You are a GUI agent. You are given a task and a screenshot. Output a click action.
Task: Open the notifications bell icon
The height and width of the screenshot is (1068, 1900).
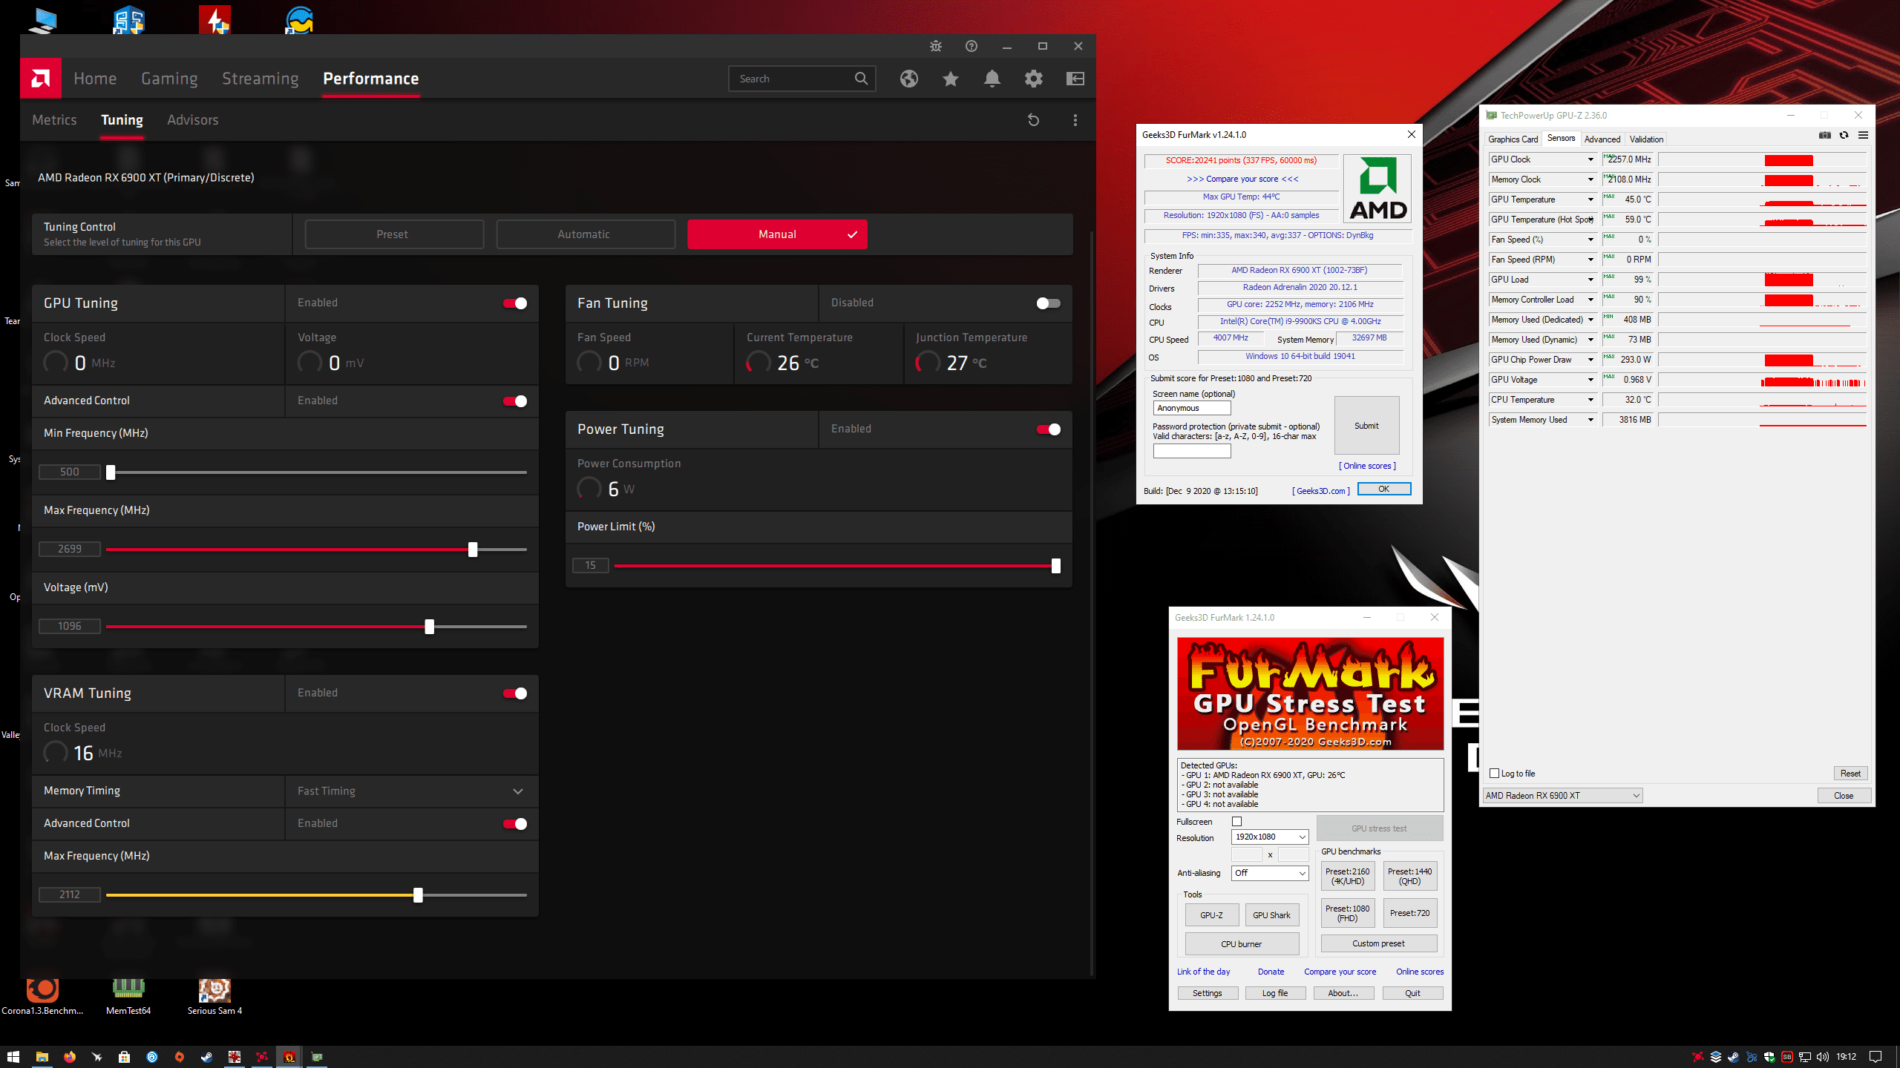992,79
